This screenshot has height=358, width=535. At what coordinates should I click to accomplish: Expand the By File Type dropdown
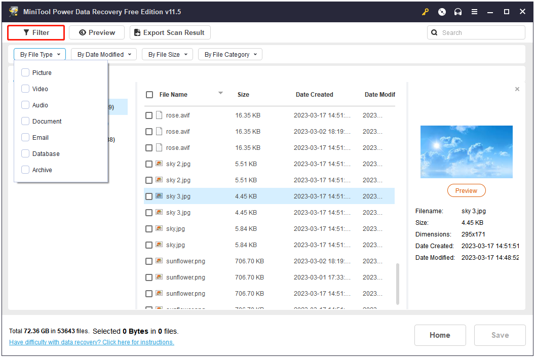point(40,55)
